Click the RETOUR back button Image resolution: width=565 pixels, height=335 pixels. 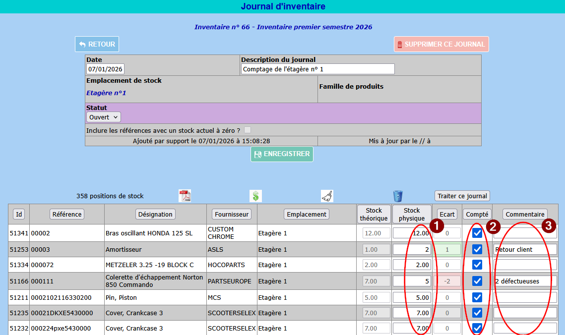pos(97,44)
